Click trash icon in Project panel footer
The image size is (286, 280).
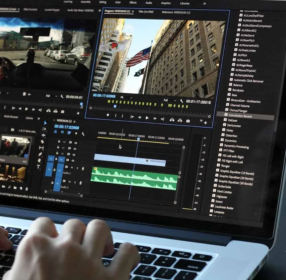click(x=27, y=189)
